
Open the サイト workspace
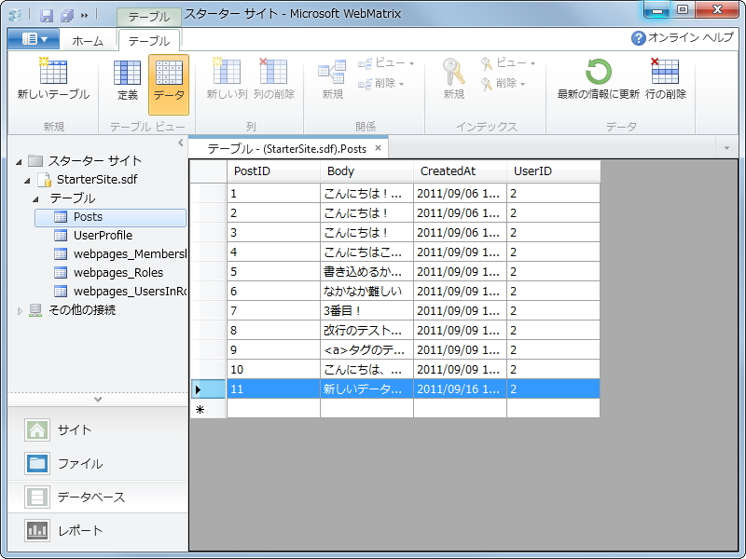(x=98, y=429)
